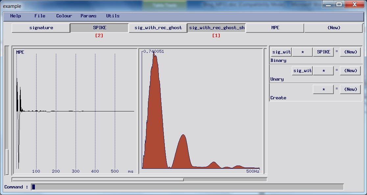Click the sig_wit operand in Unary row
367x195 pixels.
[302, 70]
